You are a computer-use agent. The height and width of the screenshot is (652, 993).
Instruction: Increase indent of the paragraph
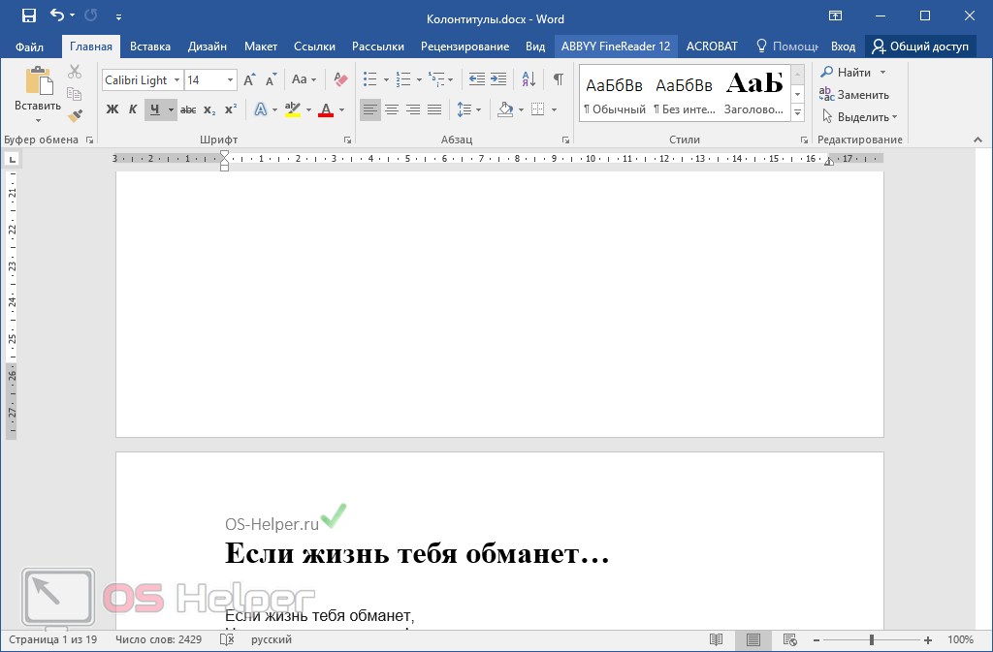497,79
